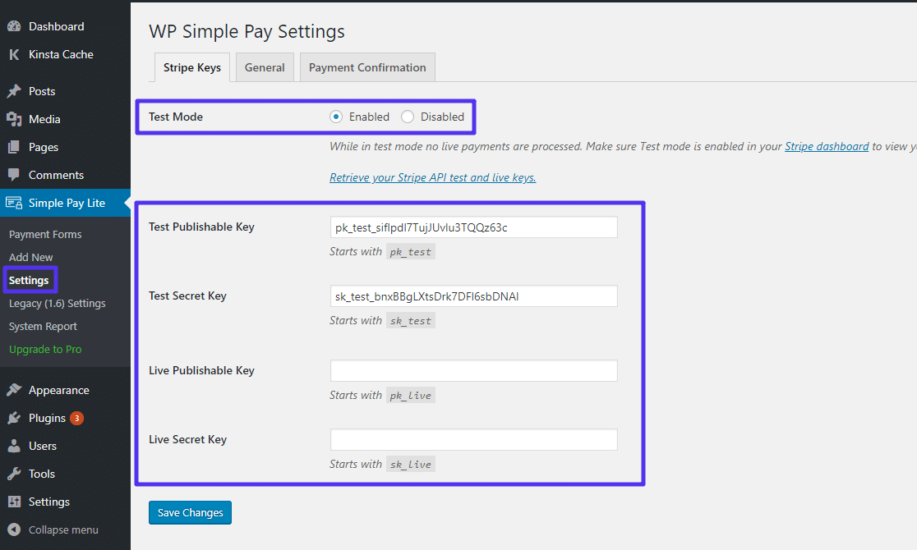The image size is (917, 550).
Task: Open Users via the person icon
Action: [x=15, y=445]
